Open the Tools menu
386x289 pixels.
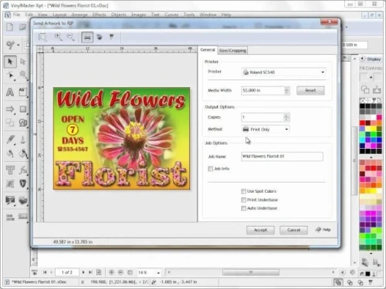(189, 15)
